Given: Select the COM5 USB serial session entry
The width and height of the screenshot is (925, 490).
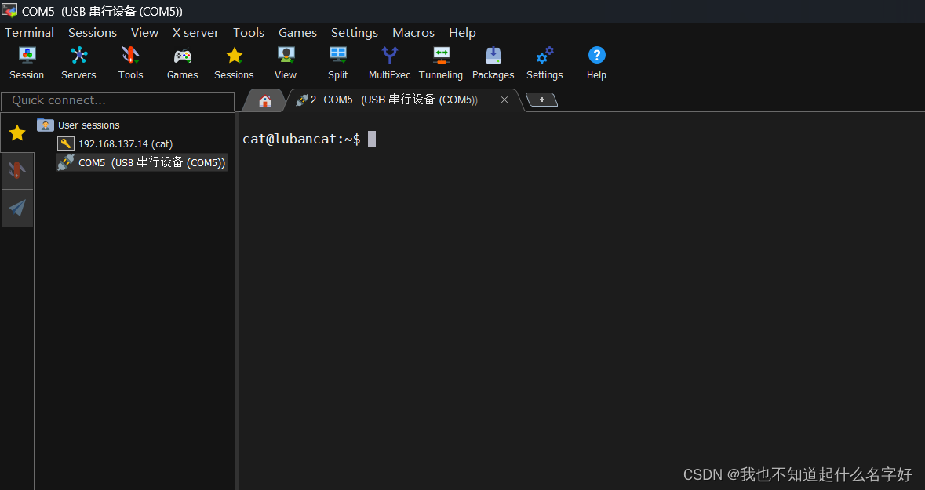Looking at the screenshot, I should pos(141,163).
